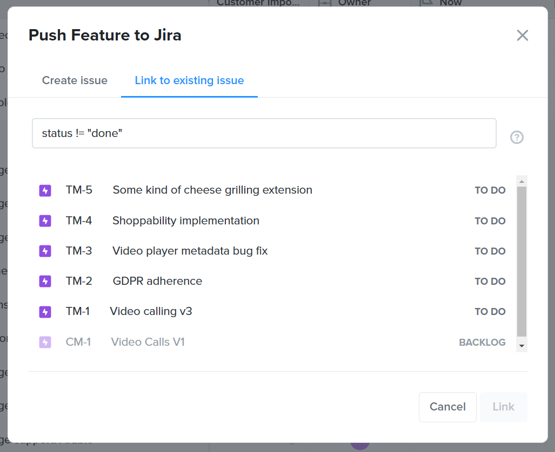Cancel the Jira push dialog
This screenshot has width=555, height=452.
(448, 407)
